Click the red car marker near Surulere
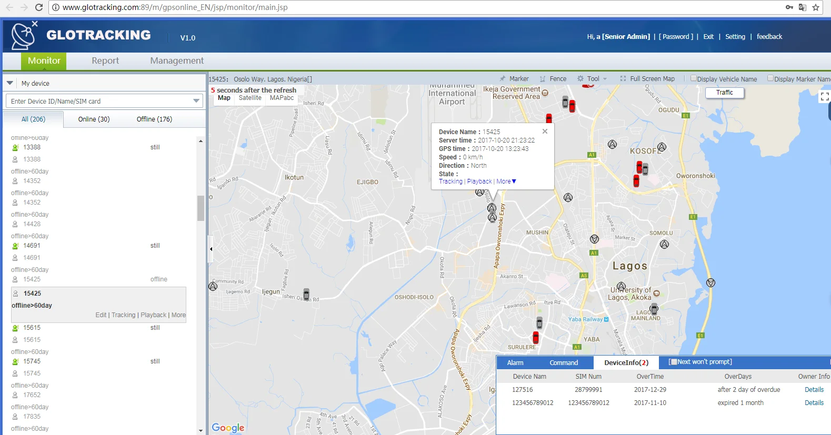Image resolution: width=831 pixels, height=435 pixels. [x=536, y=337]
